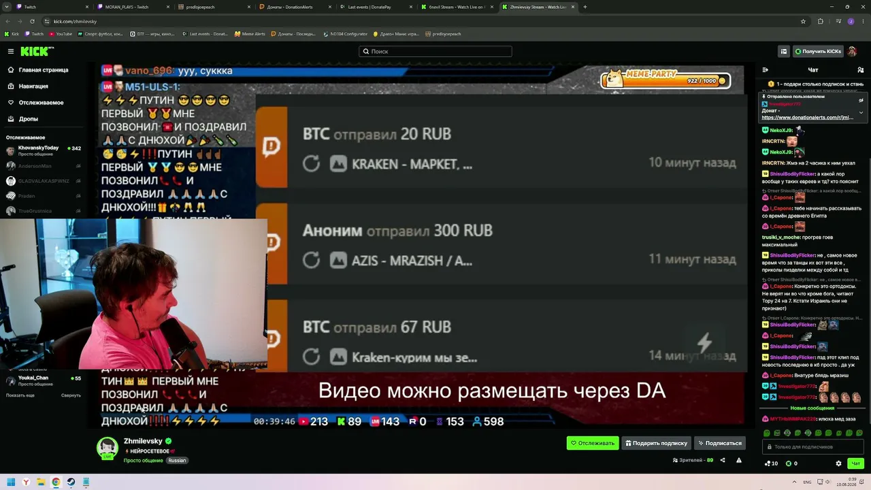Click the Zhmilevsky channel name
The image size is (871, 490).
(143, 441)
